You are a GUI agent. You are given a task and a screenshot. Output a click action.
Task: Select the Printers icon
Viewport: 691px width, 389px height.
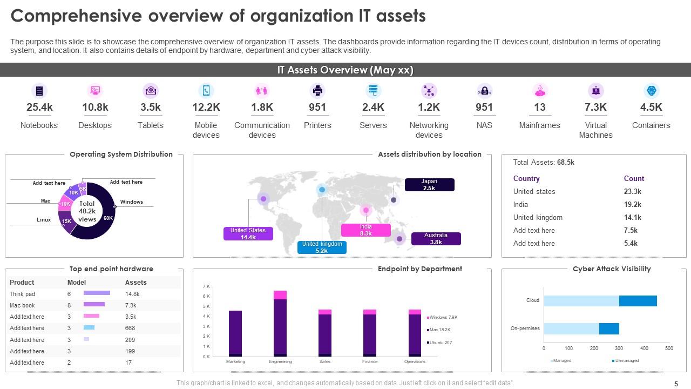(x=317, y=91)
